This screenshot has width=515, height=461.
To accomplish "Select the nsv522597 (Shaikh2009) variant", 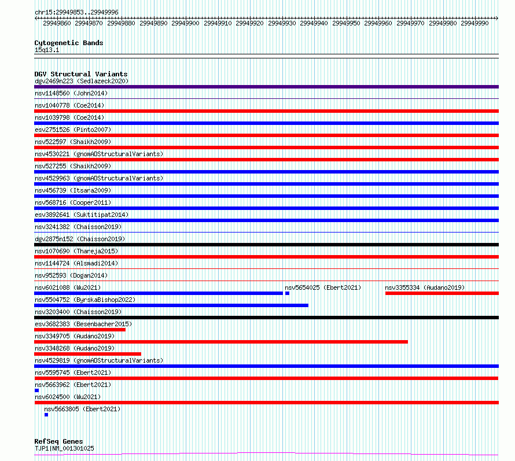I will [73, 142].
